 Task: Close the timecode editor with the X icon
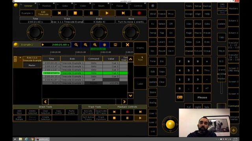point(128,45)
